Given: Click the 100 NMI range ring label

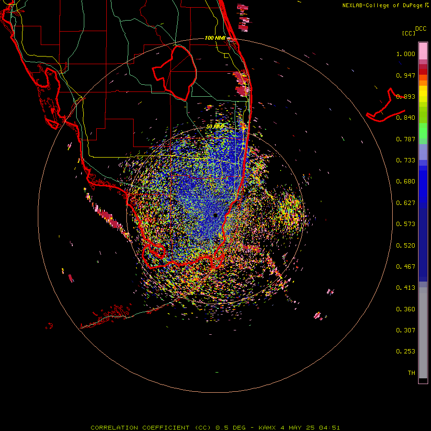Looking at the screenshot, I should (215, 38).
